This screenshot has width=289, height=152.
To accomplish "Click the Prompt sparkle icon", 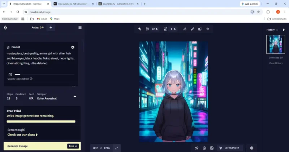I will (8, 47).
